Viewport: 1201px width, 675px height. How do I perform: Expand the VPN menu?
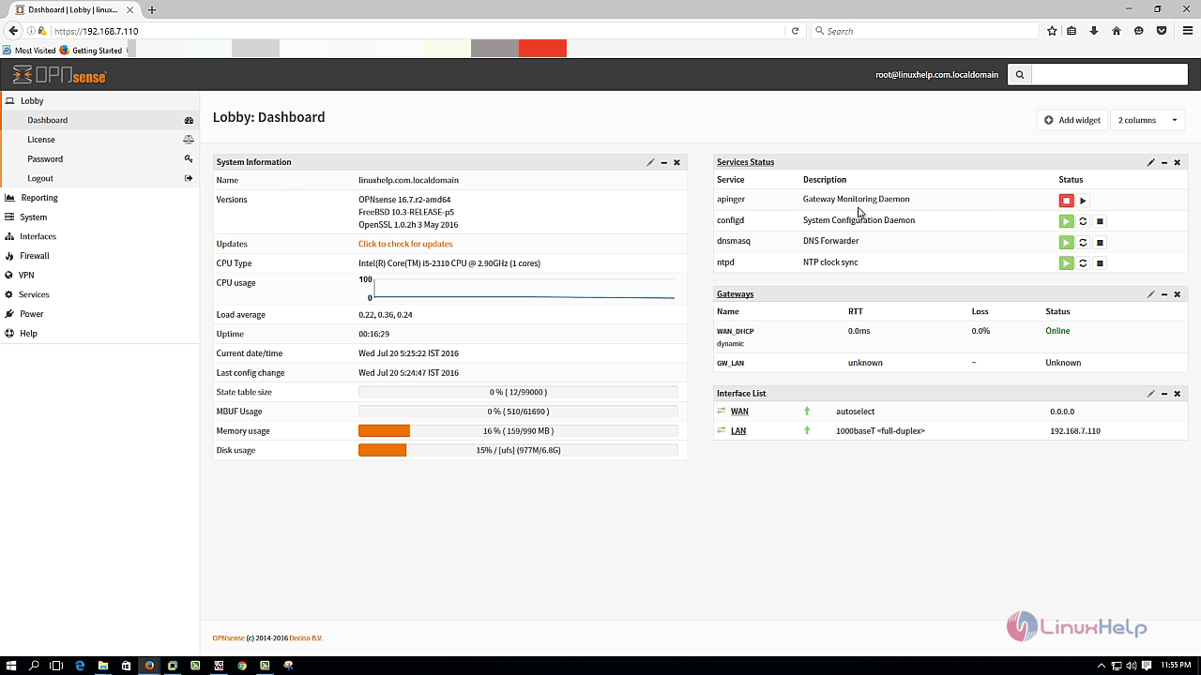click(99, 275)
